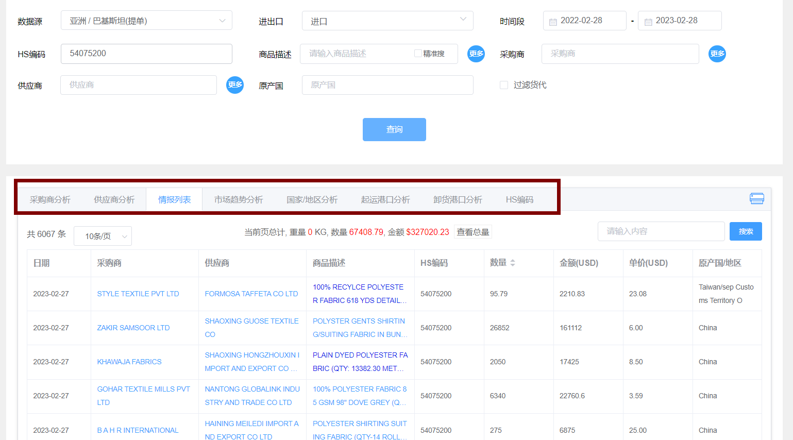This screenshot has height=440, width=793.
Task: Click the 单价(USD) column header
Action: point(648,263)
